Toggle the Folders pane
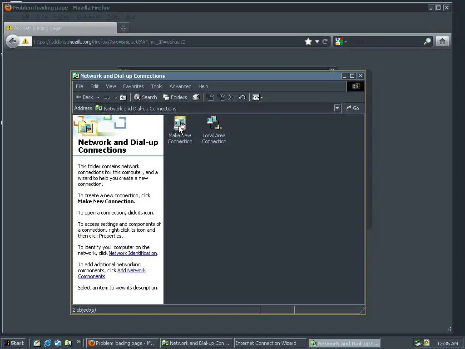 [x=175, y=97]
